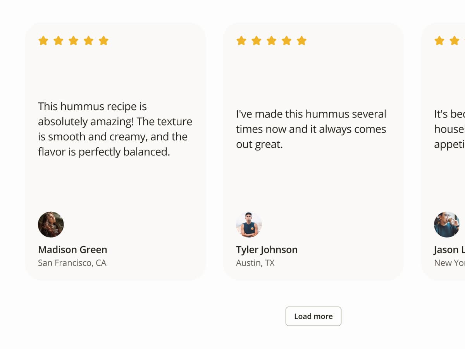
Task: Click the Austin, TX location text
Action: (x=255, y=263)
